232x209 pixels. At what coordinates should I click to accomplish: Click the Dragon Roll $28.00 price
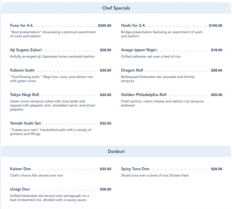217,70
